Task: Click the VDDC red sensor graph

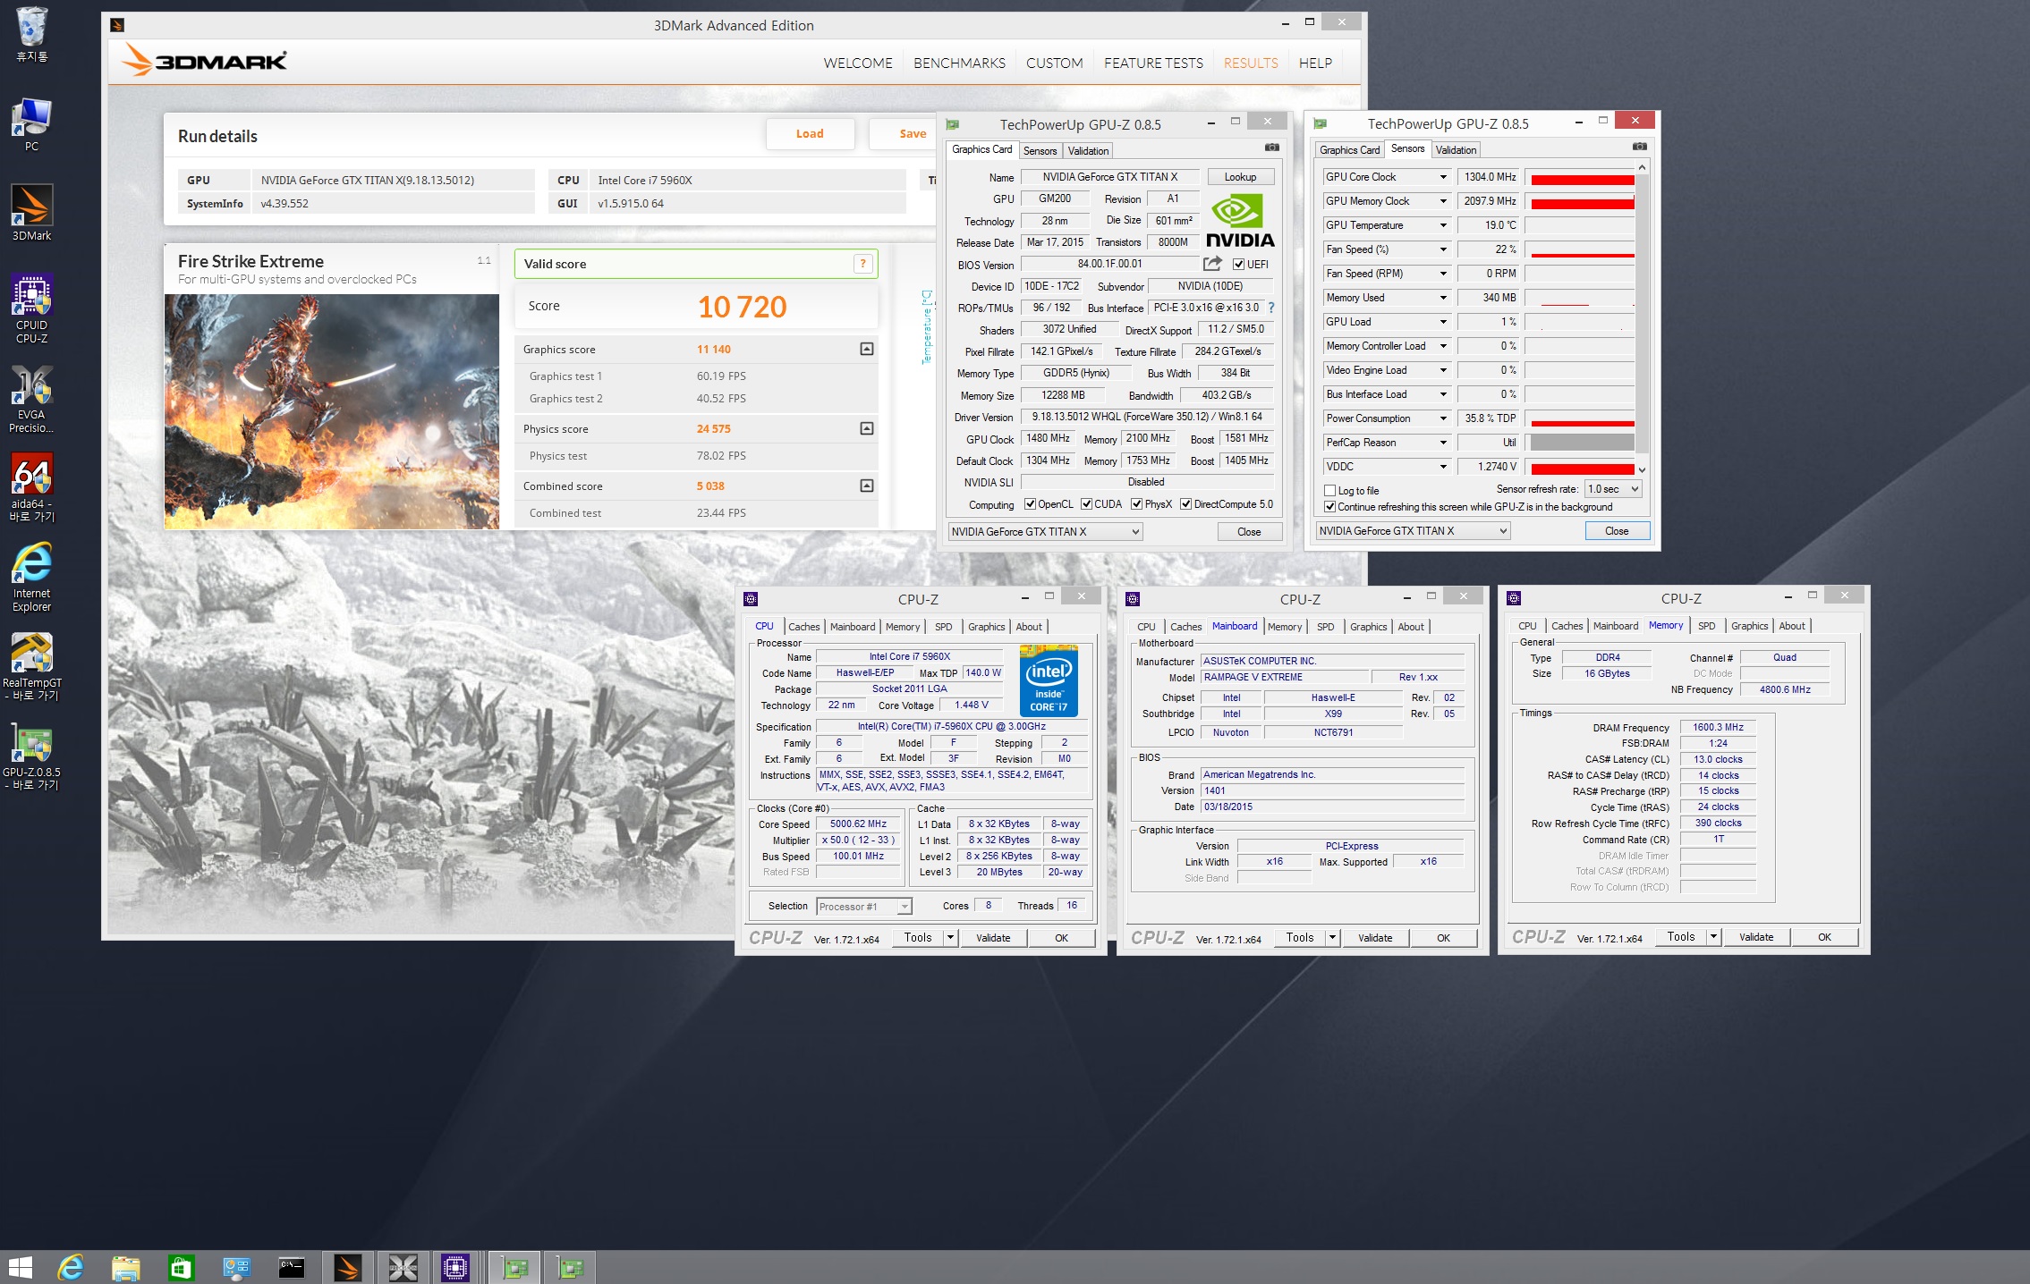Action: point(1580,467)
